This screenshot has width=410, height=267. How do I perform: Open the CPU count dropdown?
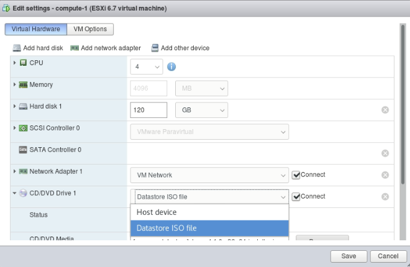146,66
